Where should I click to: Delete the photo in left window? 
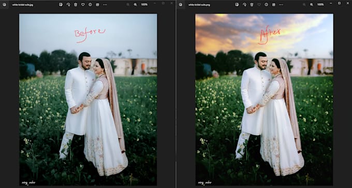(x=76, y=5)
